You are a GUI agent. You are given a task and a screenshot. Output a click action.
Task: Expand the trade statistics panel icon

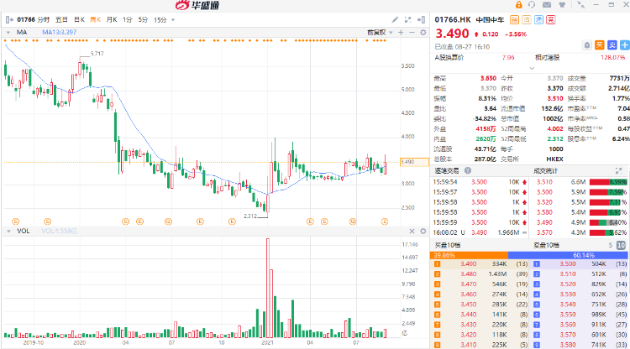[619, 170]
